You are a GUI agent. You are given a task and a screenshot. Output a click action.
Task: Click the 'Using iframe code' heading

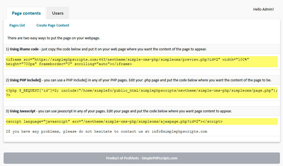(x=24, y=49)
